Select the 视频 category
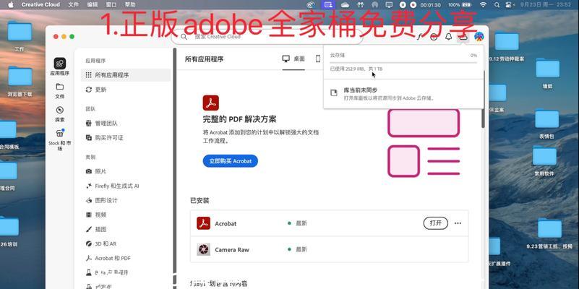579x289 pixels. [126, 215]
